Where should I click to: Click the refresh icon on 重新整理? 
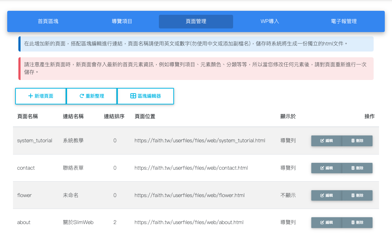82,96
